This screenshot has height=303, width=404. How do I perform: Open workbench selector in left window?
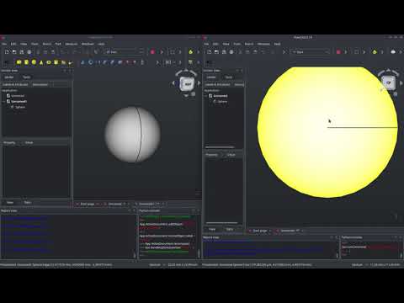(124, 52)
